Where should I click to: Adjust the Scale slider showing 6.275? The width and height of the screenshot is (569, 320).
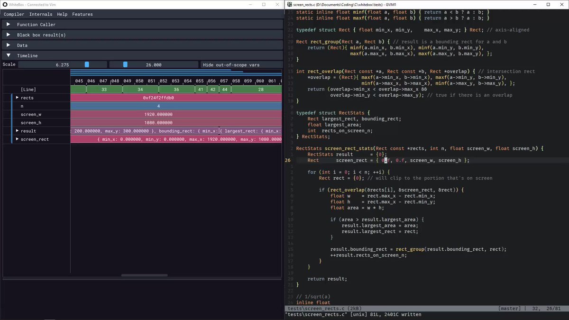coord(62,65)
